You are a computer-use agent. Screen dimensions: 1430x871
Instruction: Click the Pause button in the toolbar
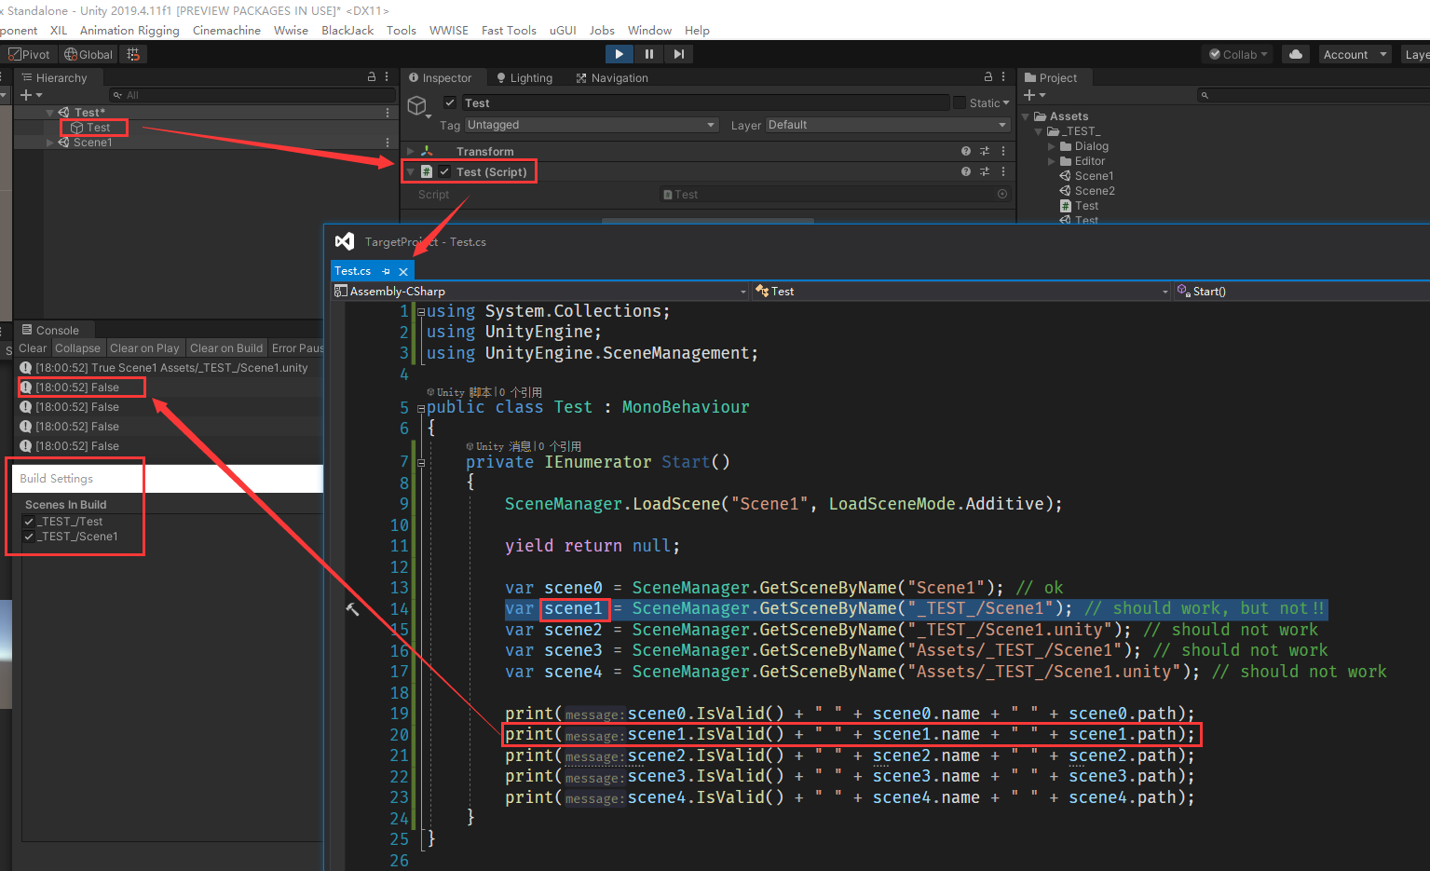649,54
